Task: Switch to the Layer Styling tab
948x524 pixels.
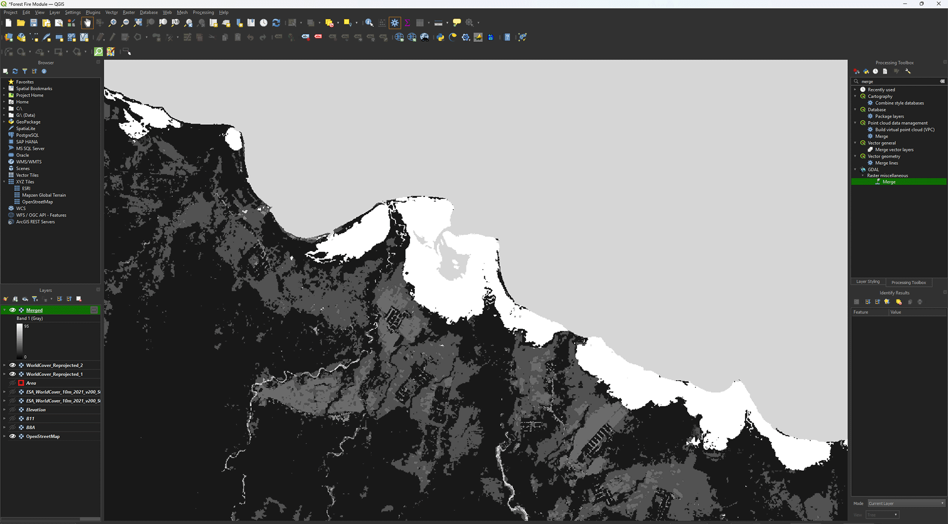Action: (868, 282)
